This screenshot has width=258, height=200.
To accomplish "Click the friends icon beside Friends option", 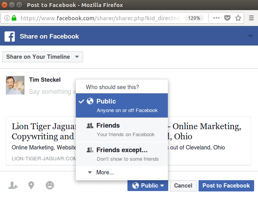I will click(90, 126).
